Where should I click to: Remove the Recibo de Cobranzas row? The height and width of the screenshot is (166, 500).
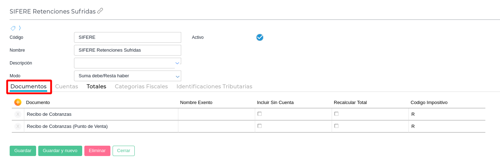pos(18,114)
